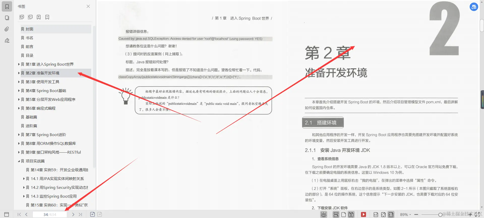Viewport: 484px width, 218px height.
Task: Expand 14.1 用JPA实现实体间映射关系 bookmark
Action: (x=24, y=179)
